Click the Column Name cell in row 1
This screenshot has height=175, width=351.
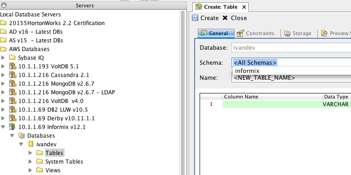272,104
